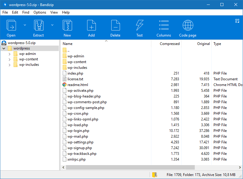The width and height of the screenshot is (243, 179).
Task: Click the archive info icon in status bar
Action: coord(154,175)
